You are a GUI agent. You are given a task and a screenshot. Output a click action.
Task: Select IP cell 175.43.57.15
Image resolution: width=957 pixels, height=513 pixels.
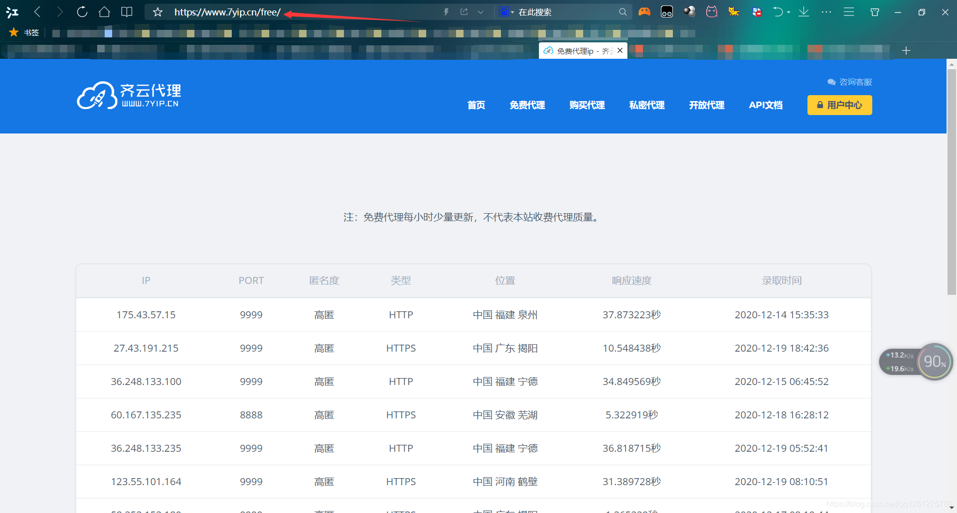click(x=146, y=315)
